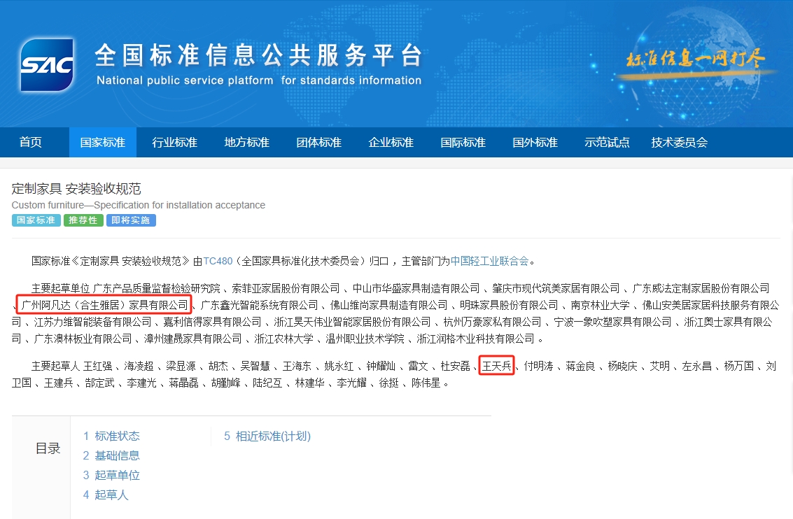Click drafting unit 广州阿凡达（合生雅居）家具有限公司
The image size is (793, 519).
pyautogui.click(x=104, y=305)
